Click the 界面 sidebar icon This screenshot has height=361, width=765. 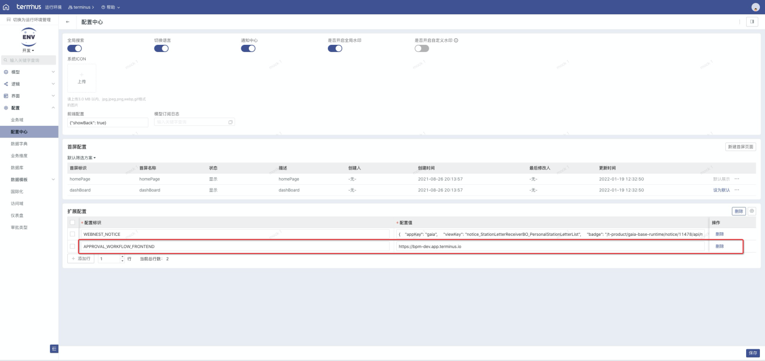click(6, 96)
